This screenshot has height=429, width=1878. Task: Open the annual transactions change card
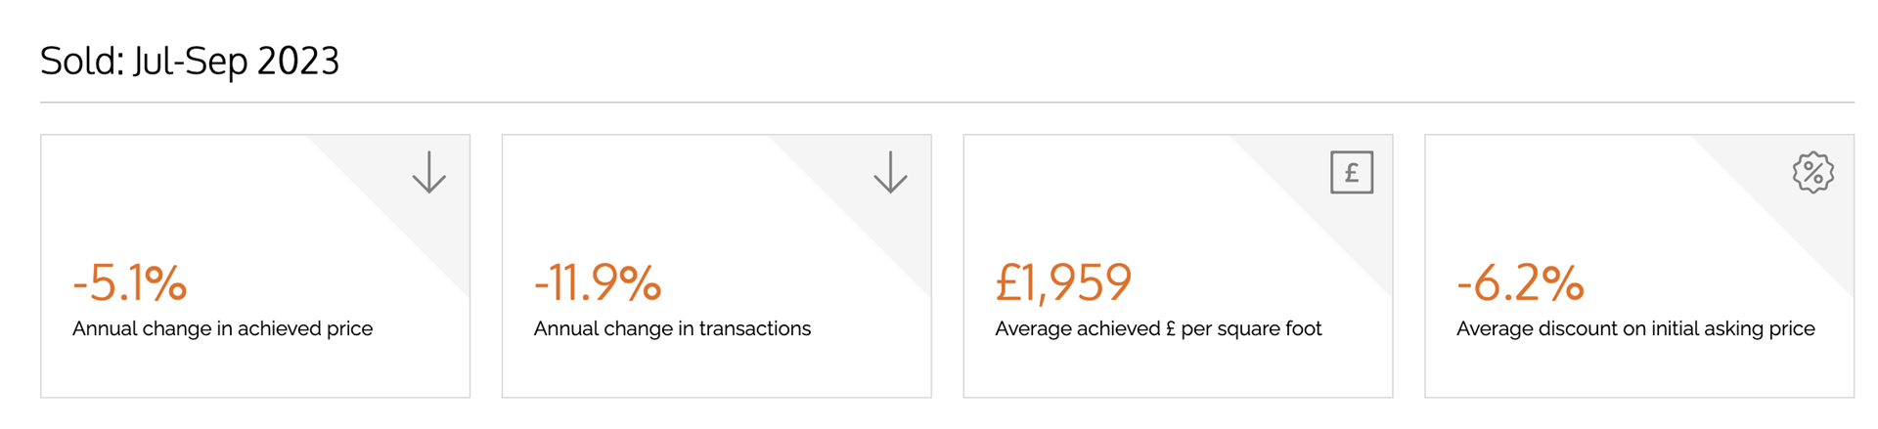[x=717, y=266]
